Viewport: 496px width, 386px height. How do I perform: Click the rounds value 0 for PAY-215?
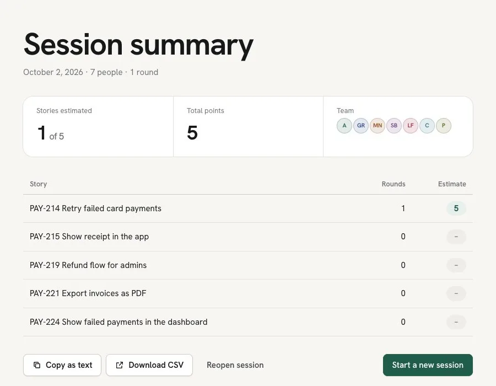[x=403, y=237]
